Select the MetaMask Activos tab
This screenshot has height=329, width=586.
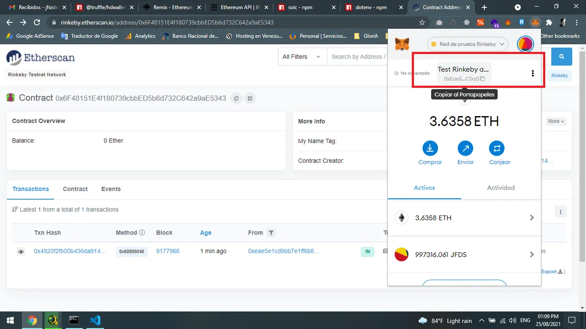[424, 188]
